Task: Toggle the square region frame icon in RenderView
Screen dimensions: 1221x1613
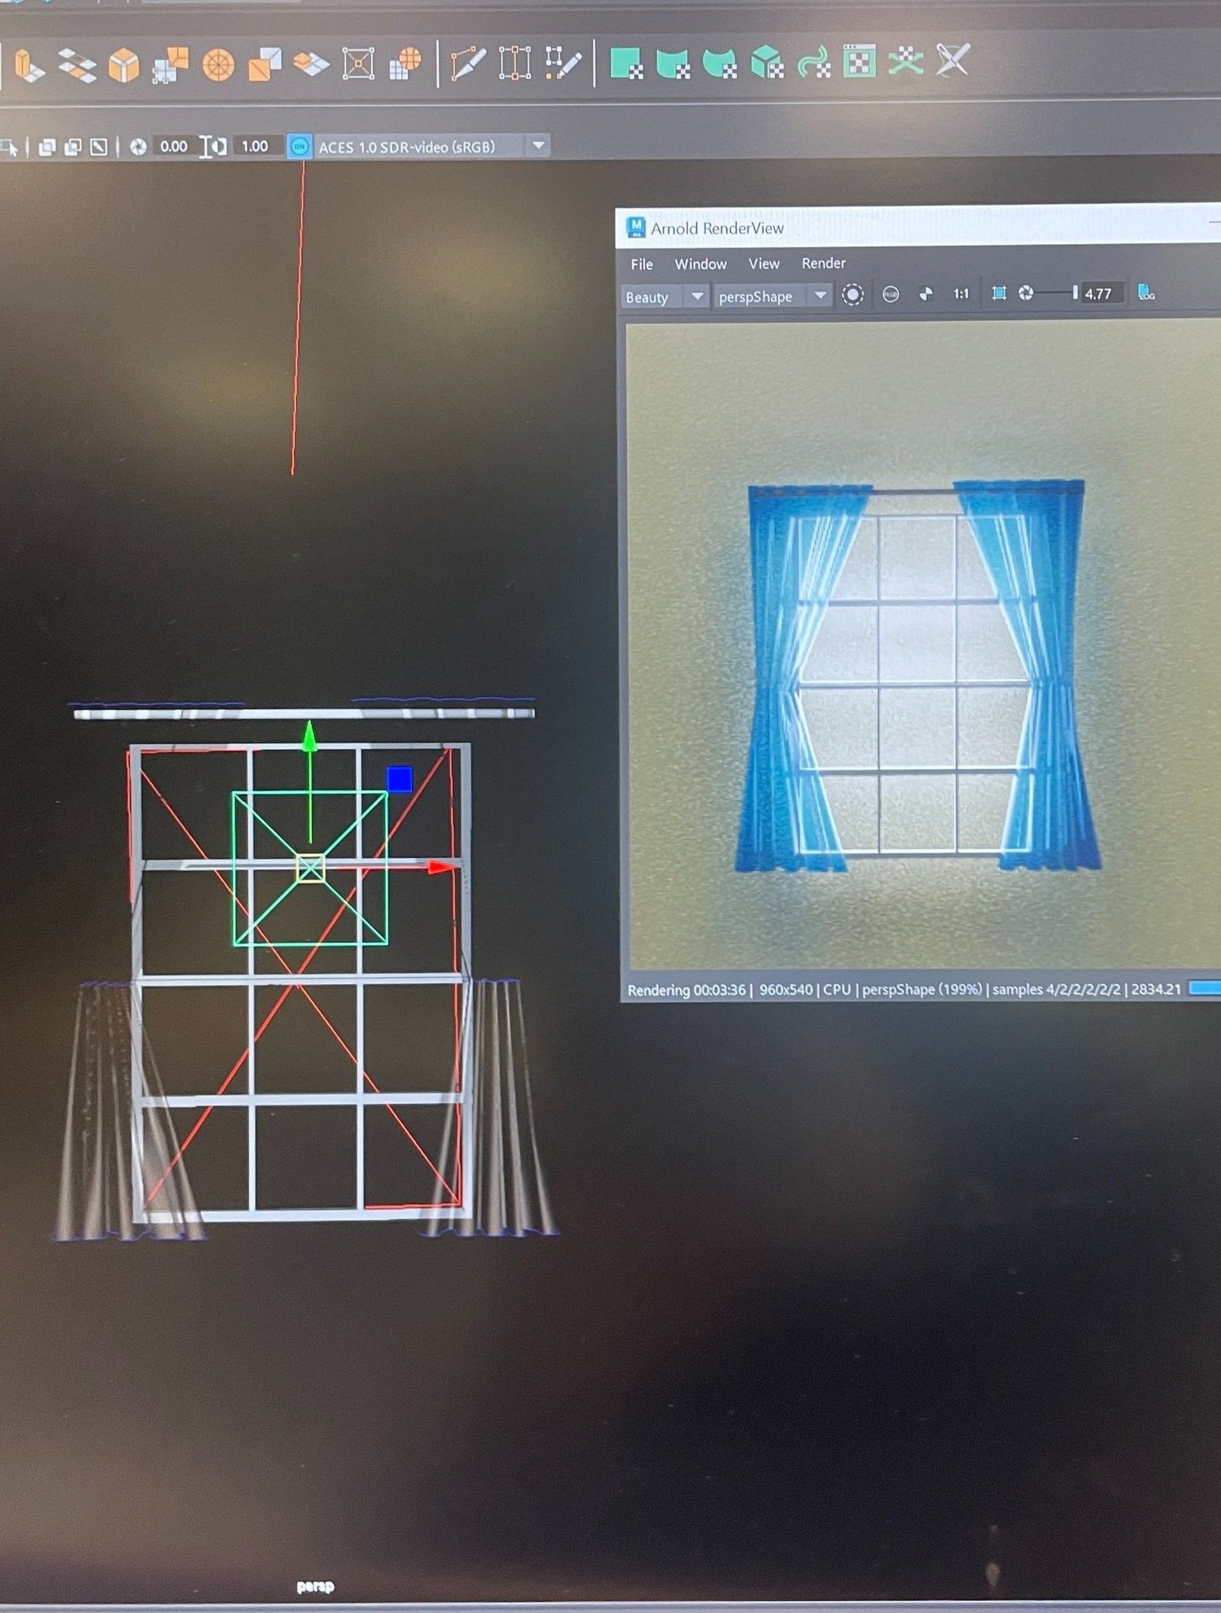Action: [x=999, y=293]
